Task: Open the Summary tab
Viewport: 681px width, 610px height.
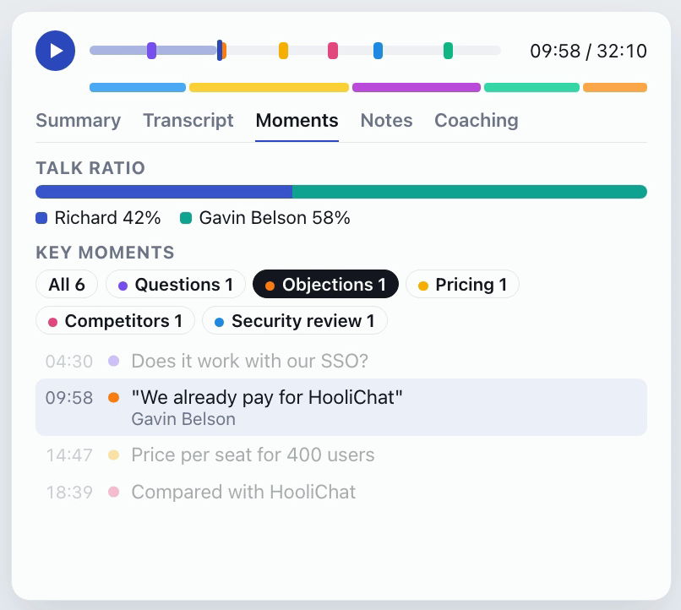Action: pyautogui.click(x=79, y=121)
